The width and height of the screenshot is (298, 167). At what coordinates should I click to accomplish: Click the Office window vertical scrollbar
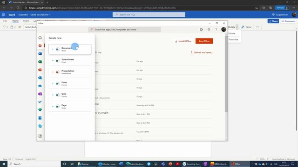226,74
